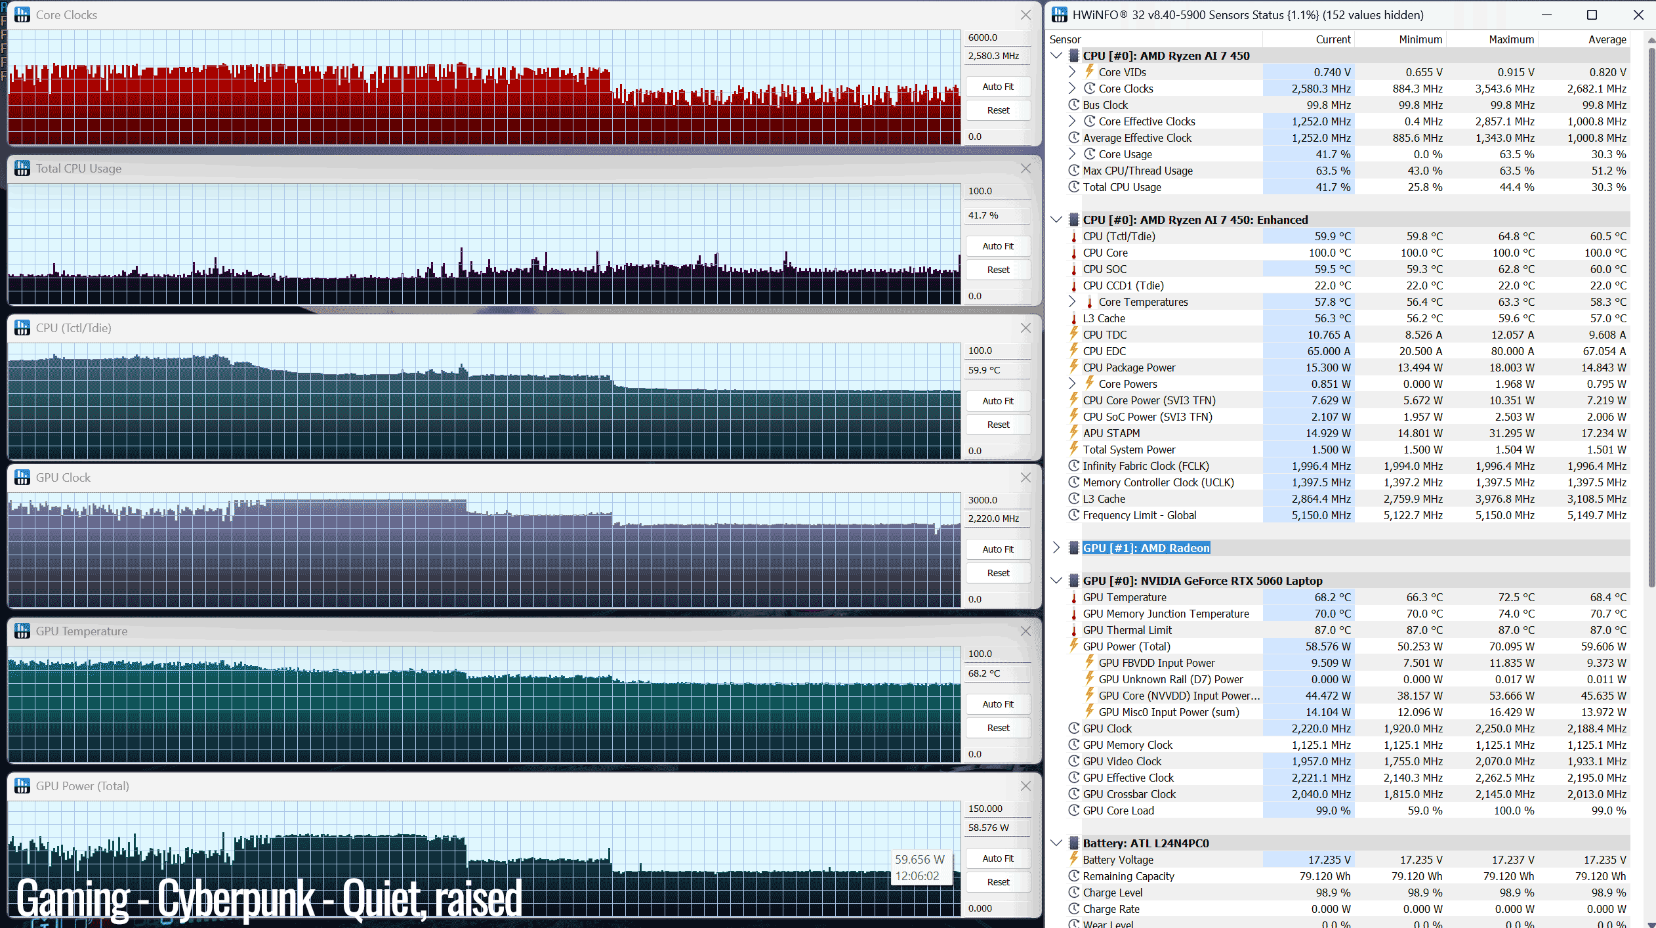Expand the Core Clocks sensor row
The image size is (1656, 928).
pyautogui.click(x=1072, y=89)
